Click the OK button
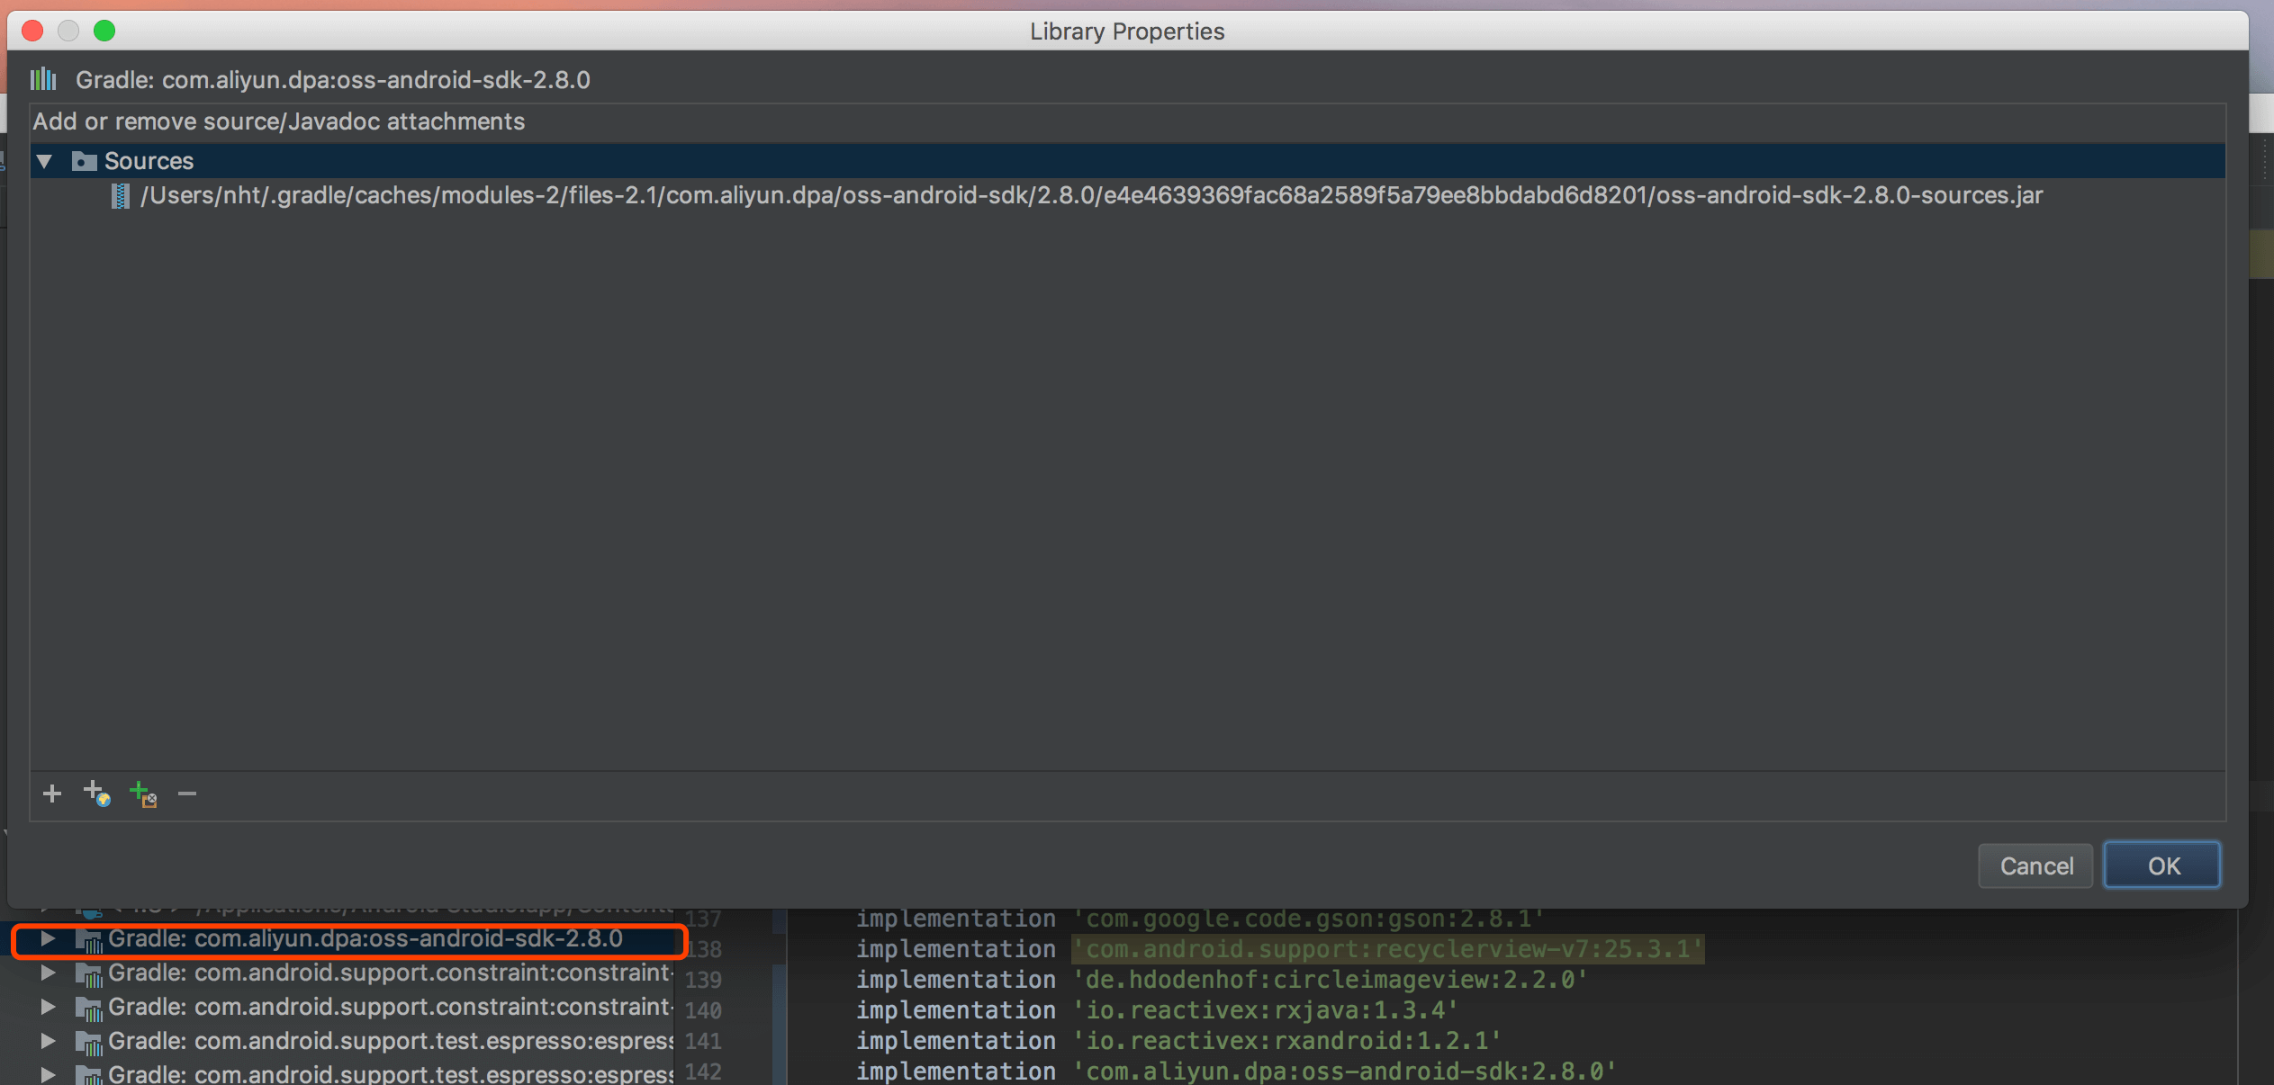The height and width of the screenshot is (1085, 2274). click(2161, 865)
